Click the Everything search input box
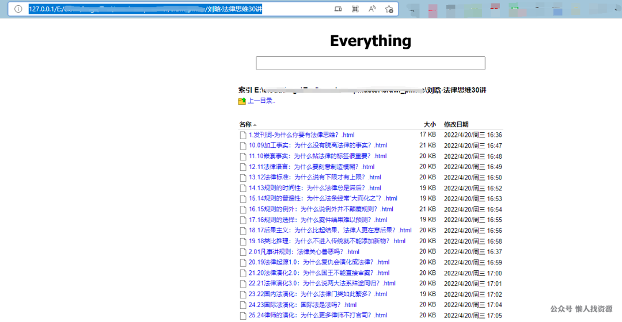This screenshot has height=322, width=622. tap(370, 63)
